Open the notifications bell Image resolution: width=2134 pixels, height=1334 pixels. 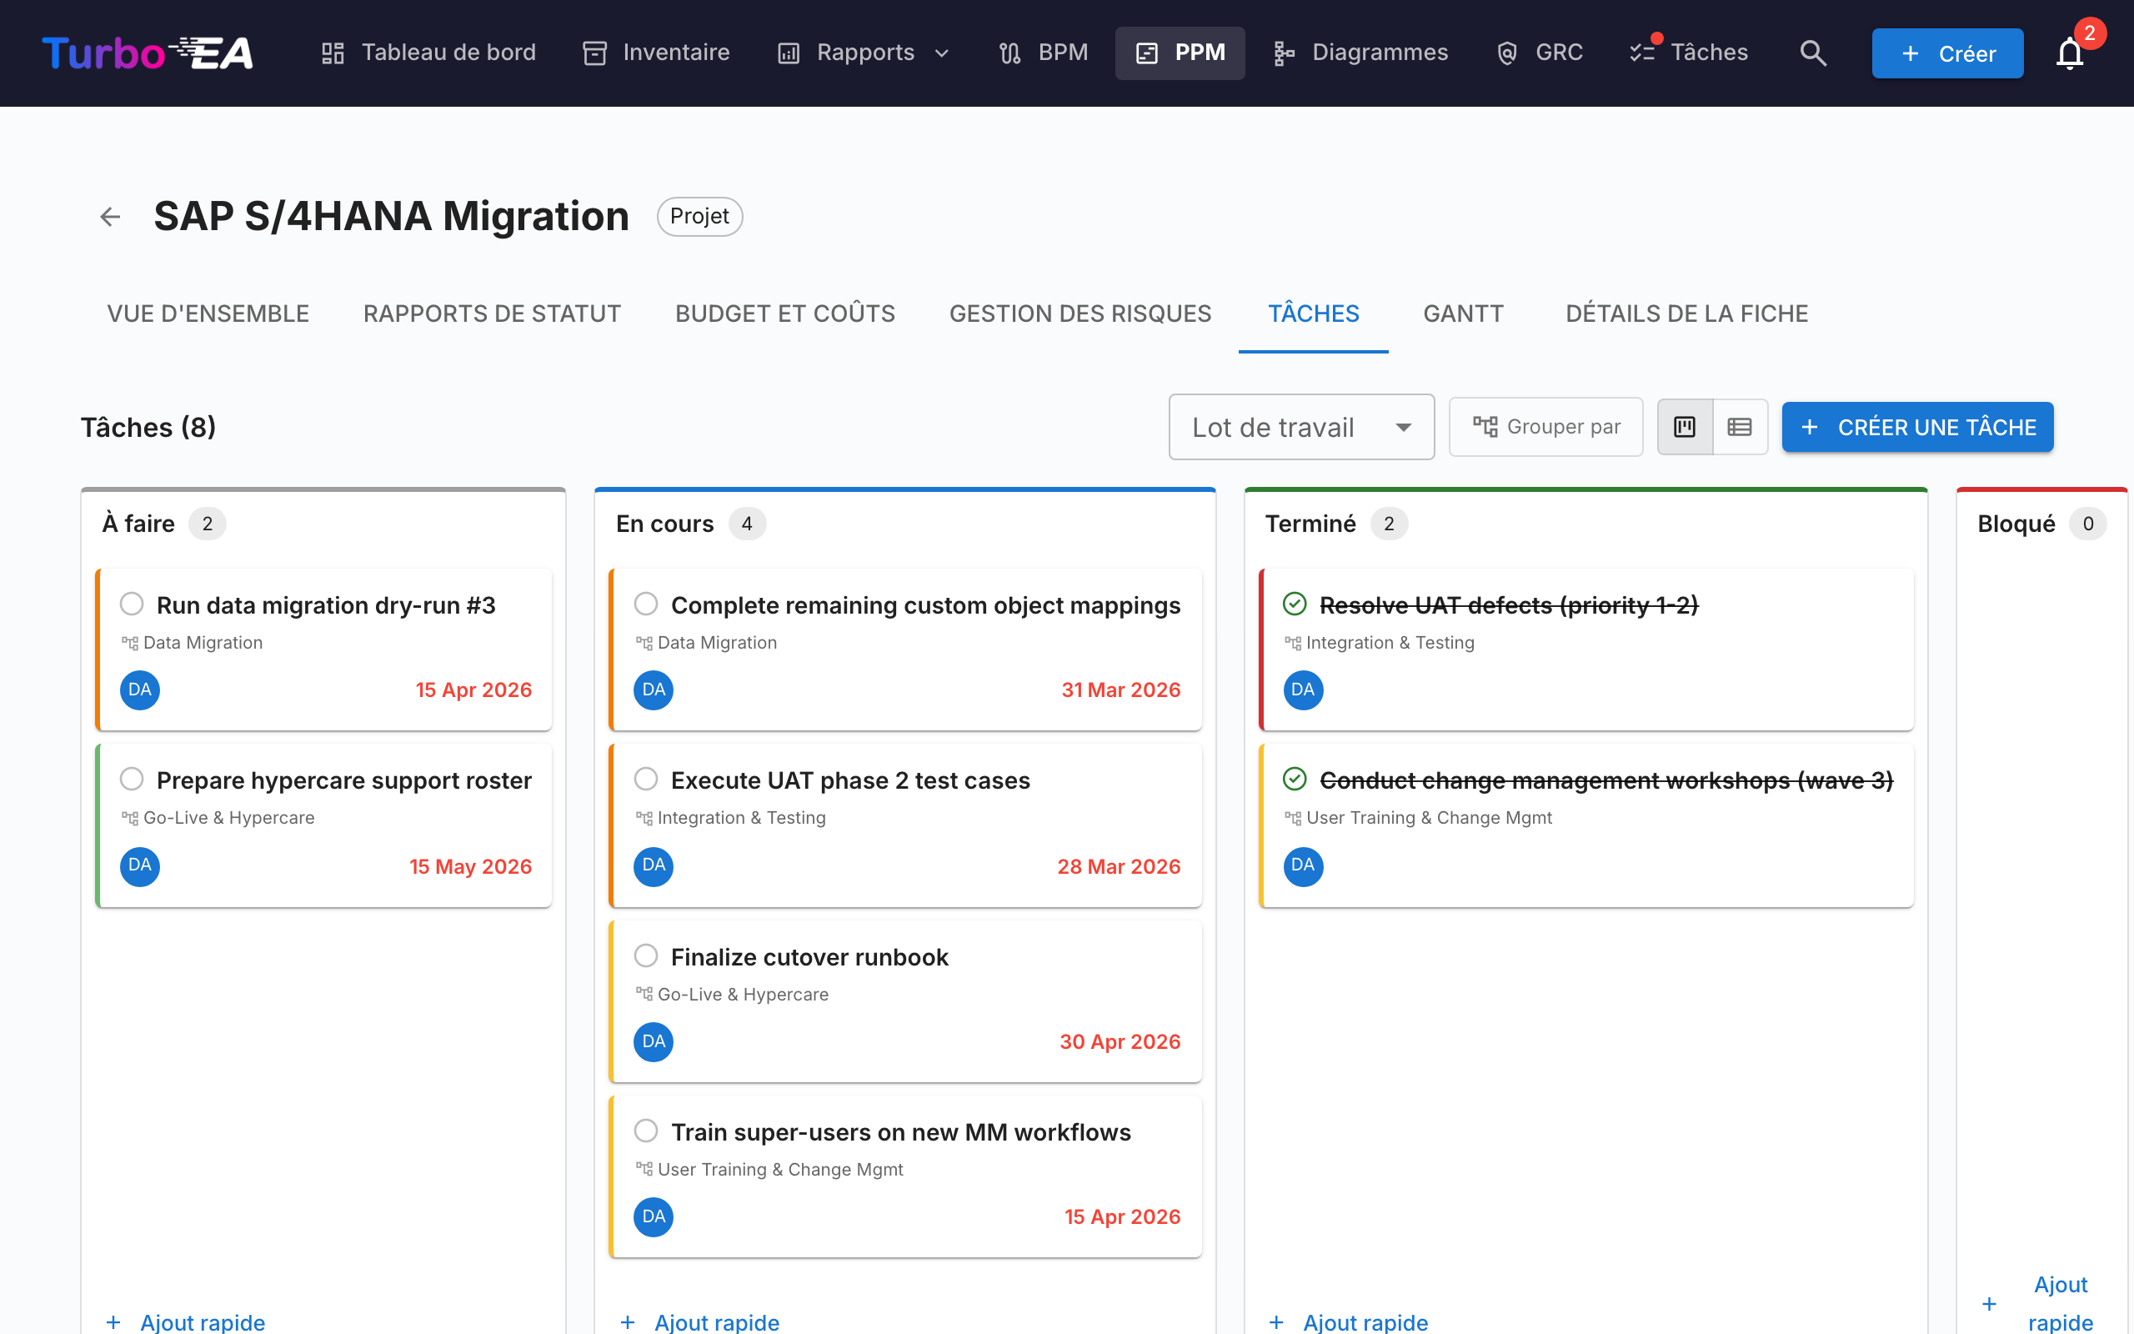pyautogui.click(x=2069, y=53)
